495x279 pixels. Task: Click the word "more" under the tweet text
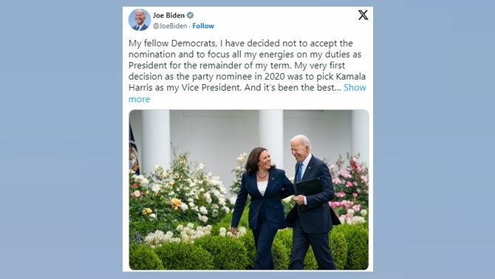click(x=139, y=100)
